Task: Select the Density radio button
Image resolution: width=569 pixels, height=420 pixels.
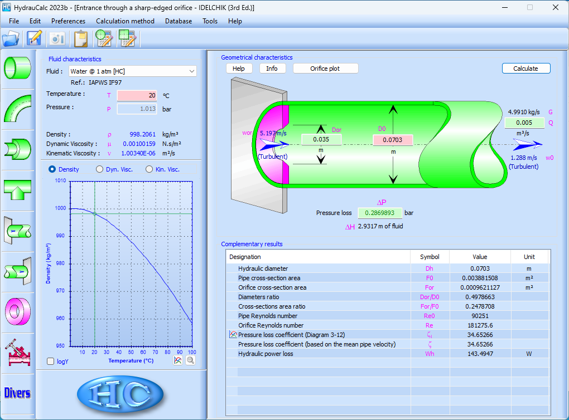Action: pos(52,169)
